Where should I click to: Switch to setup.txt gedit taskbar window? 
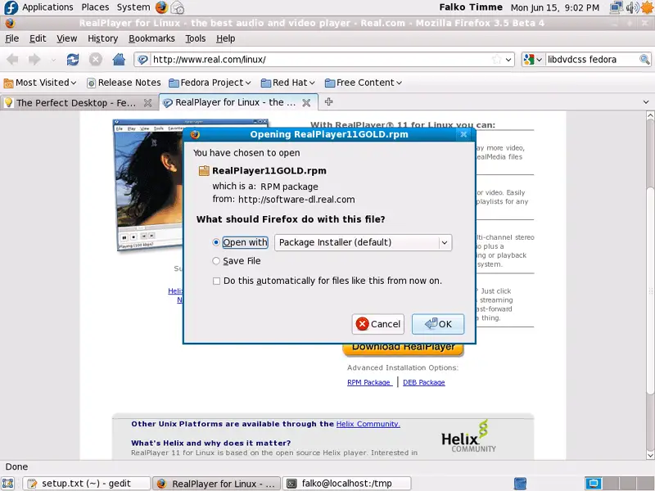87,484
